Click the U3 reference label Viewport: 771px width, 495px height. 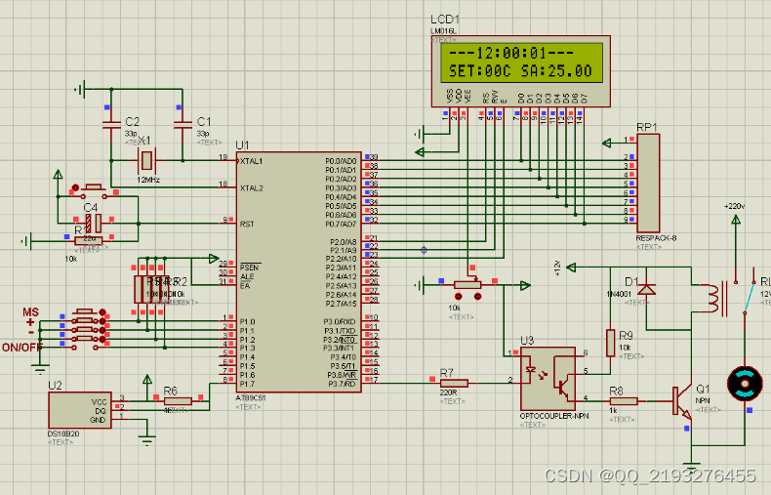click(527, 341)
